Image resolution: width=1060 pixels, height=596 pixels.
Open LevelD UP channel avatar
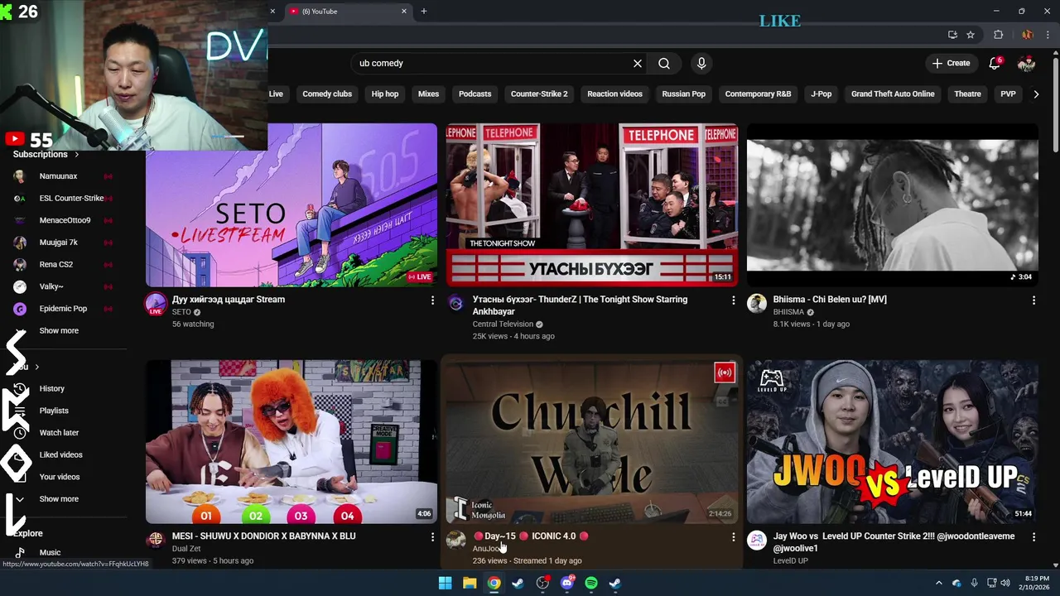tap(757, 541)
